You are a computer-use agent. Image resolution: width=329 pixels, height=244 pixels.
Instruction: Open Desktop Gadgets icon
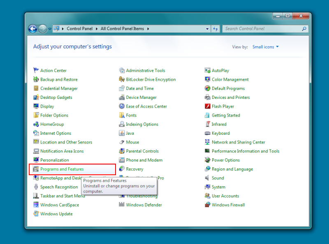[36, 97]
